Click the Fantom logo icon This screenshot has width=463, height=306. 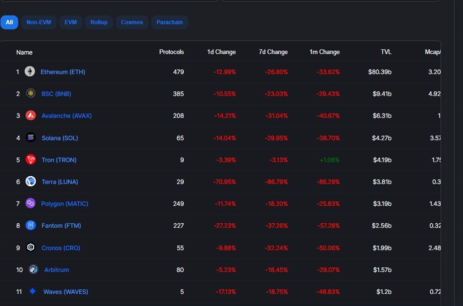click(x=31, y=225)
